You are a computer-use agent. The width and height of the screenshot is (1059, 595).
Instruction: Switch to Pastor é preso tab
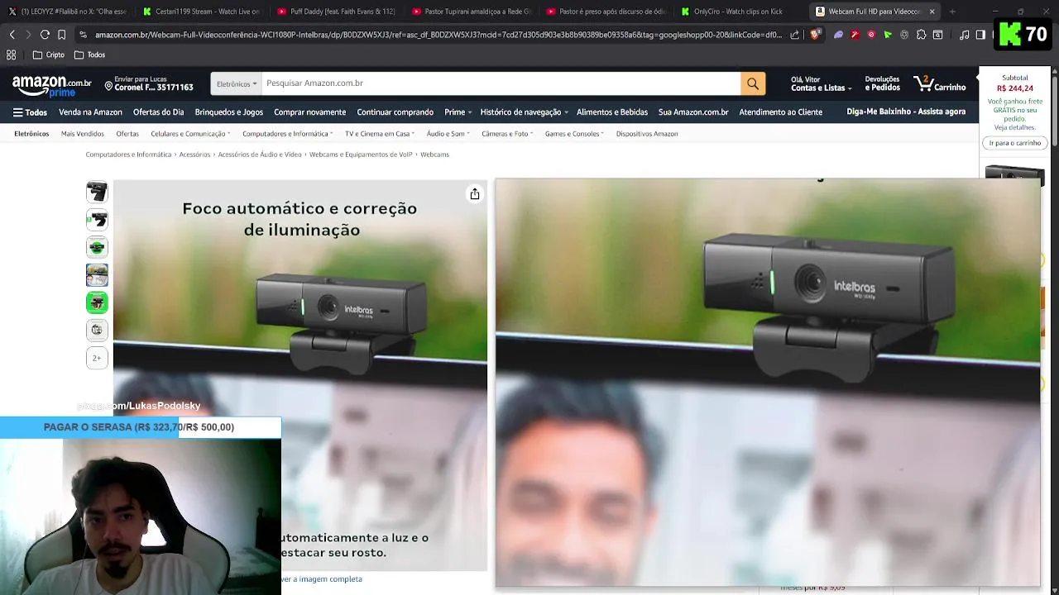coord(606,12)
